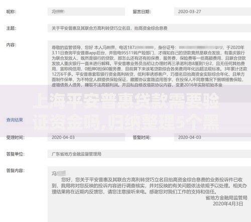Click the 答复时间 label
This screenshot has width=251, height=222.
point(142,138)
